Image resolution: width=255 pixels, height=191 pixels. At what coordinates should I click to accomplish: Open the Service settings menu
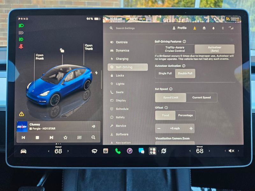pyautogui.click(x=118, y=126)
